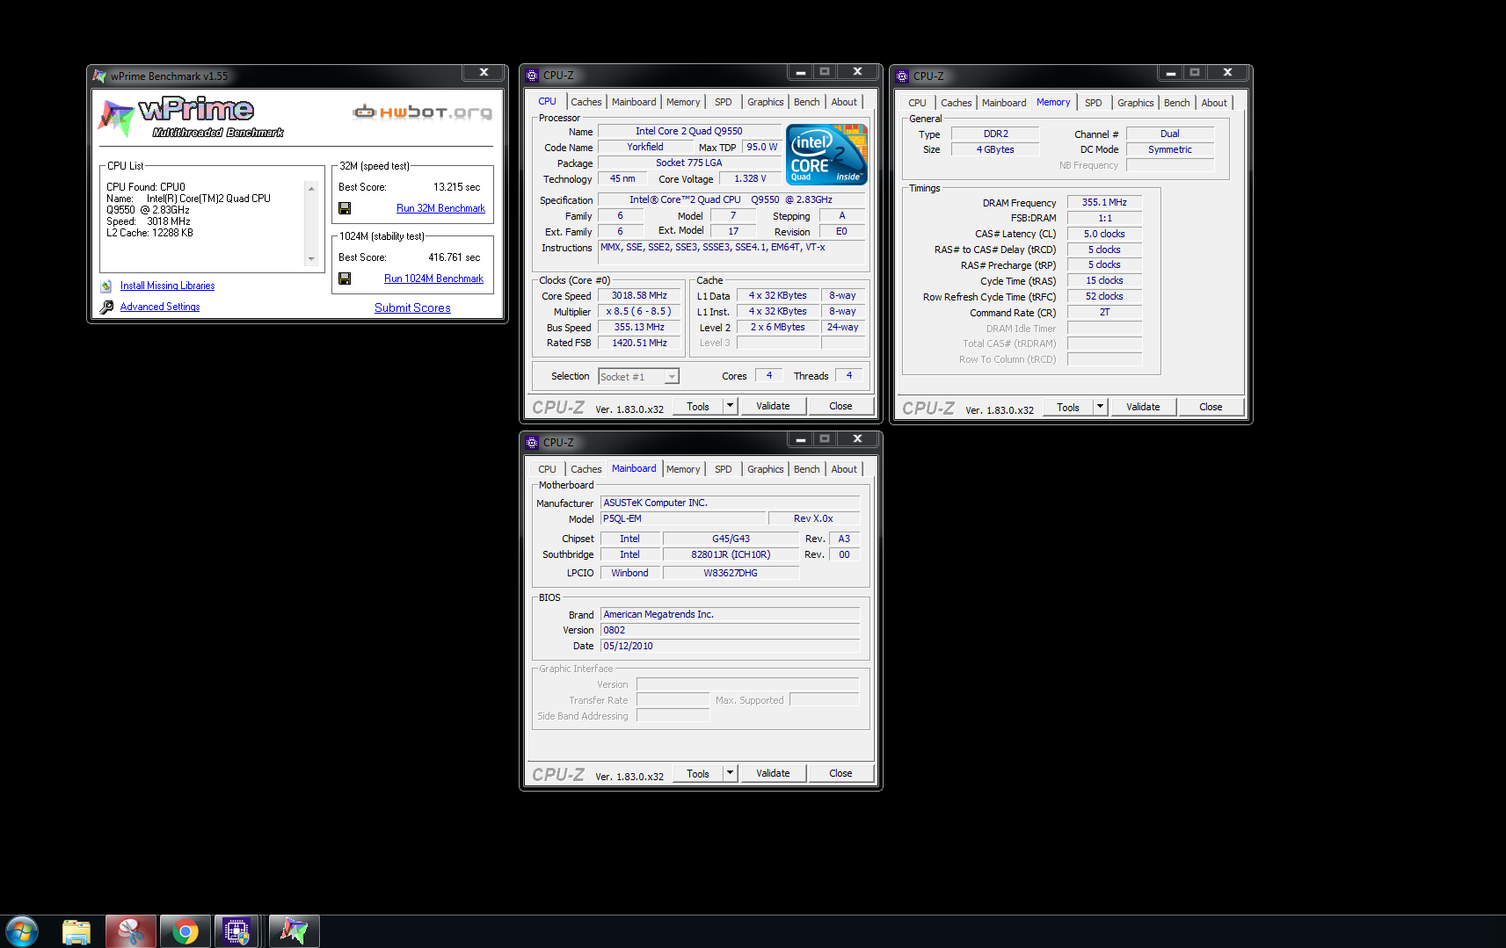Viewport: 1506px width, 948px height.
Task: Switch to wPrime via its taskbar icon
Action: [294, 931]
